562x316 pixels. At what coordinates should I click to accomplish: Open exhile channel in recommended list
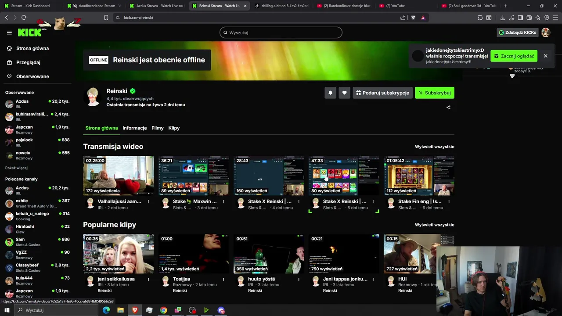pyautogui.click(x=37, y=203)
